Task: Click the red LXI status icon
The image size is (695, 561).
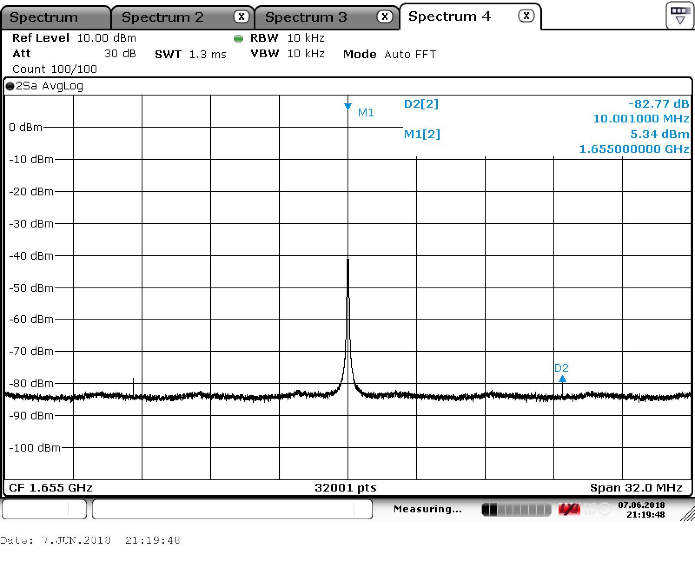Action: pyautogui.click(x=569, y=509)
